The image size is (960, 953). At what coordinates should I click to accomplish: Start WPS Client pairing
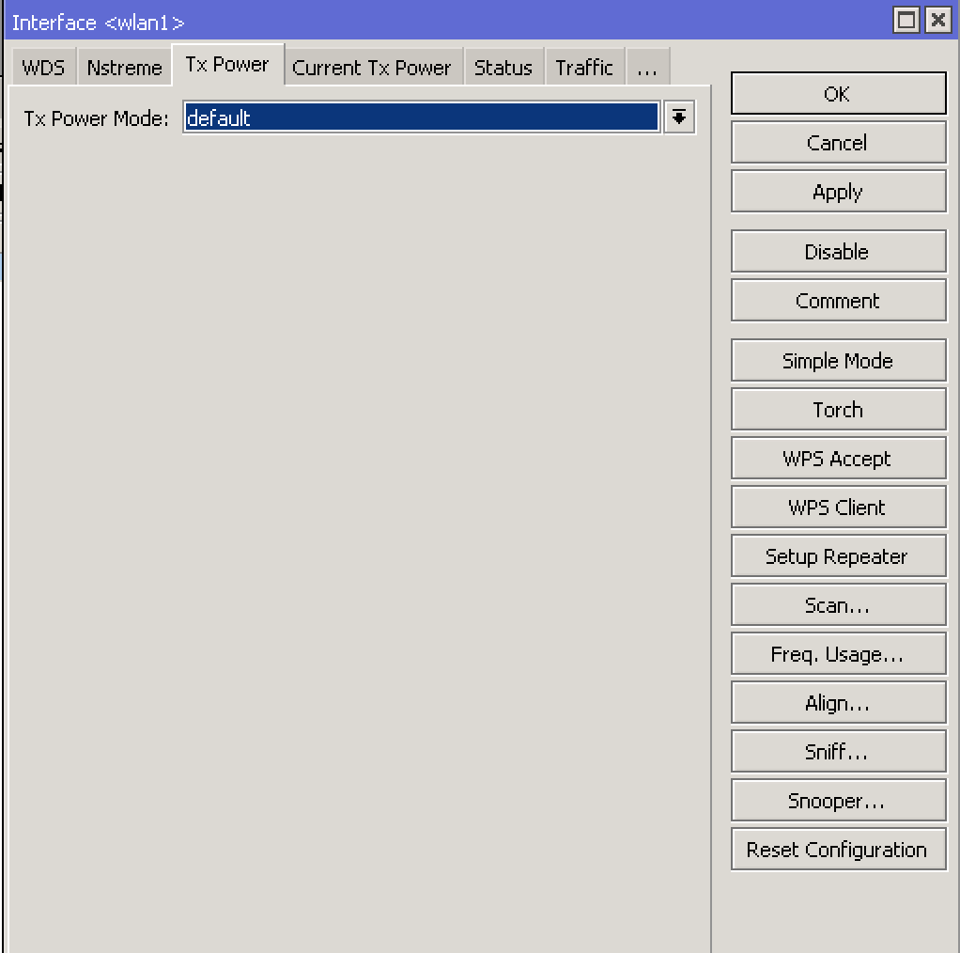837,507
